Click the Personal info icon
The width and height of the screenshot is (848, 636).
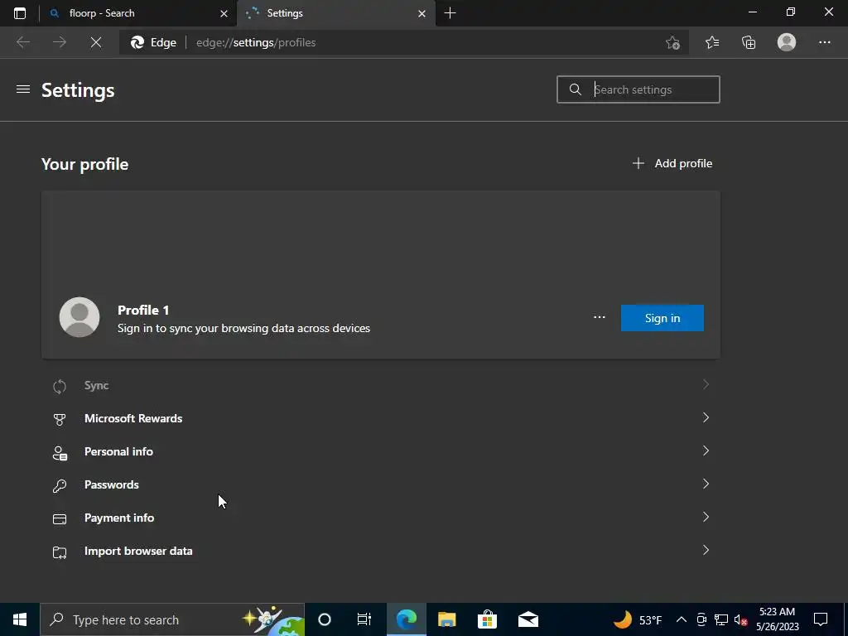click(60, 453)
